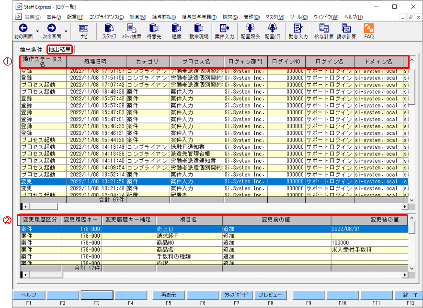The height and width of the screenshot is (308, 423).
Task: Go forward with 次の画面 arrow icon
Action: [52, 28]
